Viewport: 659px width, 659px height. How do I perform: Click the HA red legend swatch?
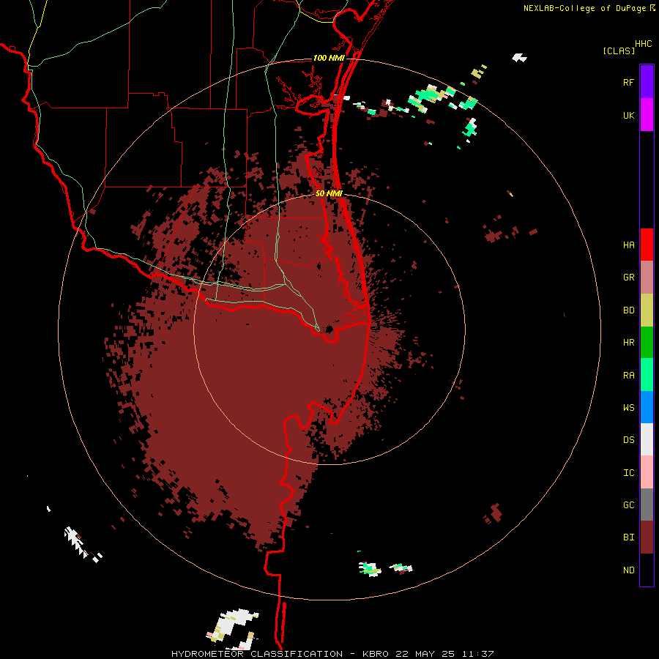647,245
